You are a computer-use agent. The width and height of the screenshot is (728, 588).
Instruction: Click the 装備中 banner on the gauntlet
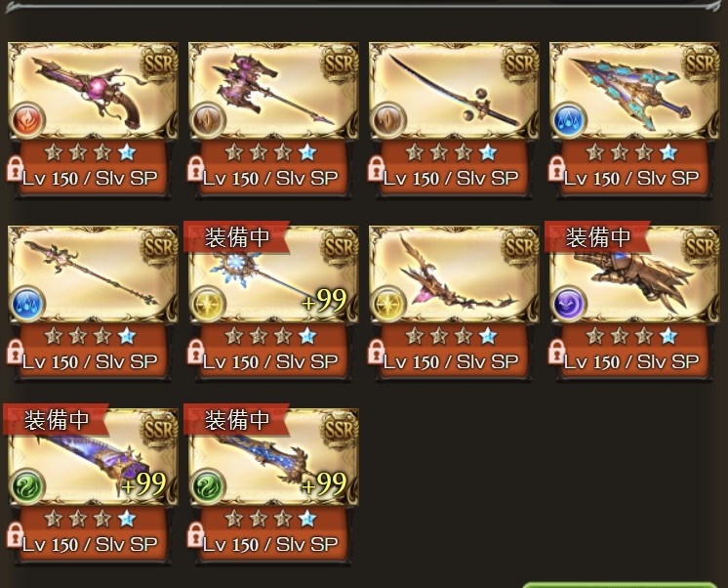click(x=597, y=237)
